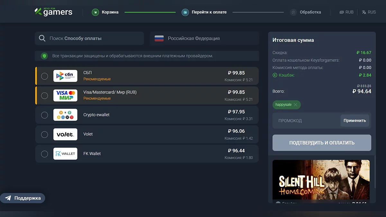Select the Visa/Mastercard/Мир radio button
The image size is (386, 217).
[45, 95]
